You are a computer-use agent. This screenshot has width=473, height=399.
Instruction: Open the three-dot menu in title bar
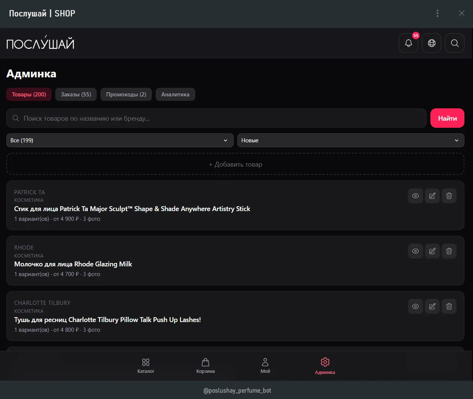pos(438,13)
